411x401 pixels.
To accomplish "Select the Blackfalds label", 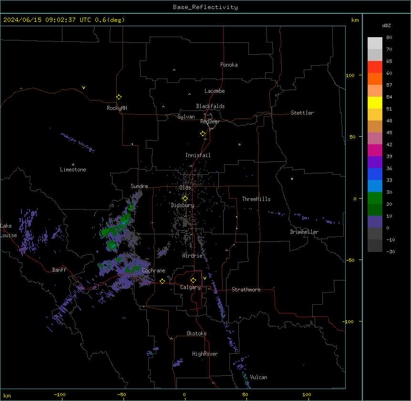I will [210, 106].
